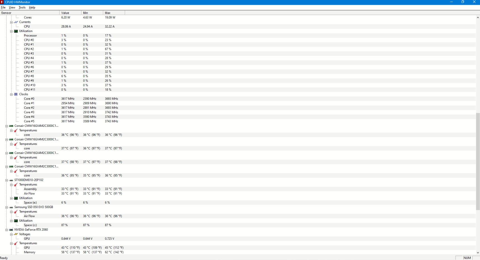Select the Space (e:) row
Viewport: 480px width, 260px height.
tap(68, 203)
